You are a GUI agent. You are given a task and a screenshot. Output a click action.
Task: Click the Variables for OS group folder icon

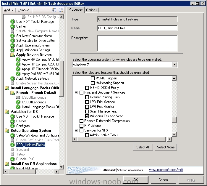[7, 112]
